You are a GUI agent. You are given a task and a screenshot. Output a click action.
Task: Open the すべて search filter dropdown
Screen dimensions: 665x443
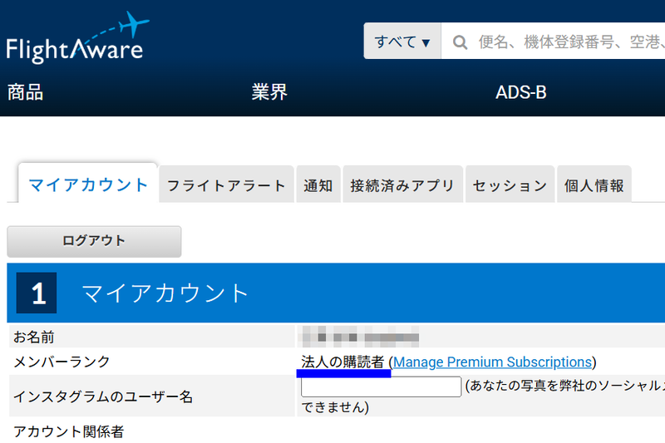pyautogui.click(x=402, y=42)
